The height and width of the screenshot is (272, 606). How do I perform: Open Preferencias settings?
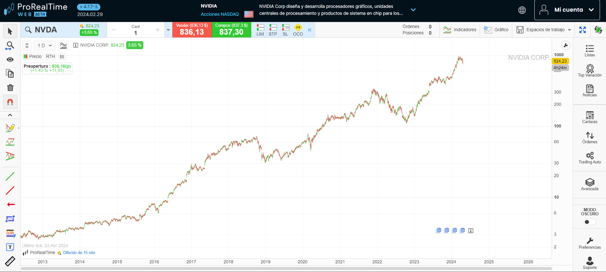pos(590,243)
